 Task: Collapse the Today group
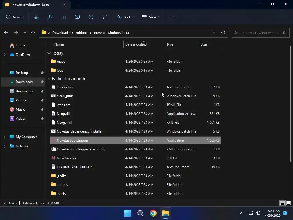point(49,53)
